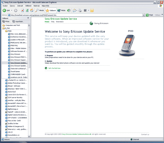This screenshot has width=164, height=143.
Task: Expand the Odkazy links toolbar chevron
Action: 162,14
